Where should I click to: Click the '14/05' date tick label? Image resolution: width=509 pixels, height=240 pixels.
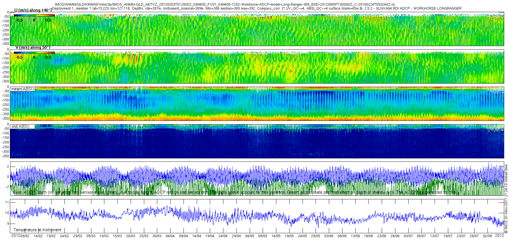[276, 236]
